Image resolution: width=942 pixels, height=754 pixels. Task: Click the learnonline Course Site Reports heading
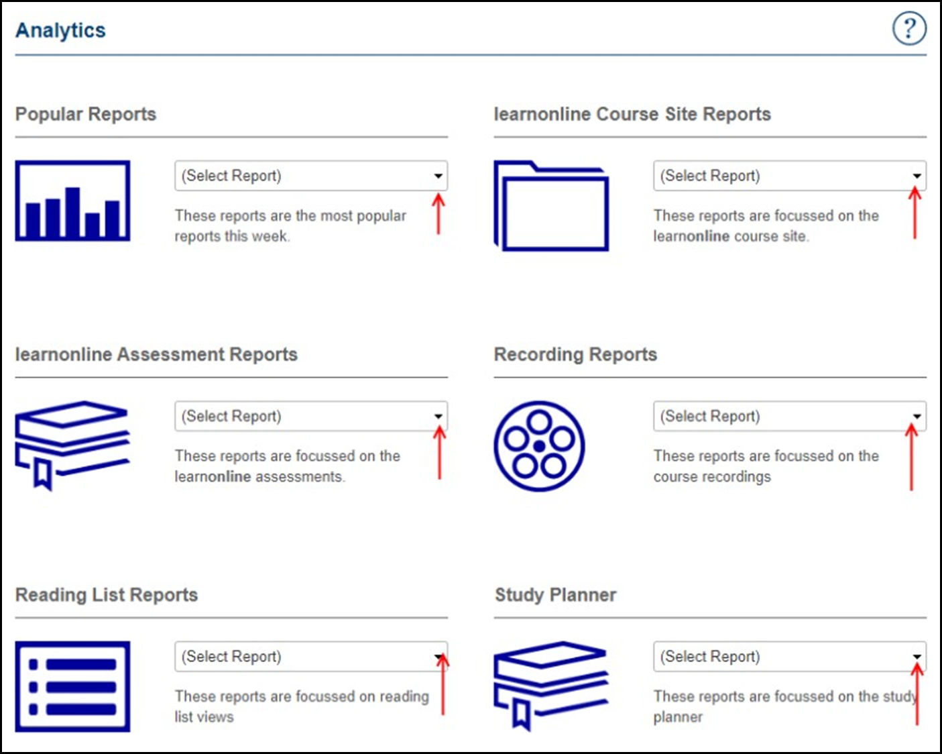point(632,114)
